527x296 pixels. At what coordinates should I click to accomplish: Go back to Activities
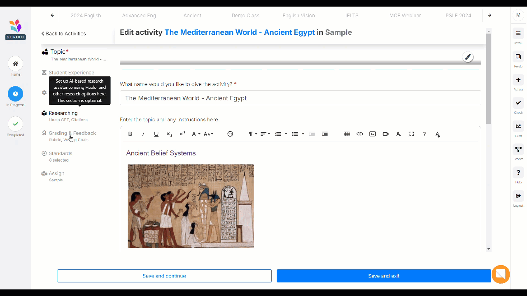[x=64, y=34]
